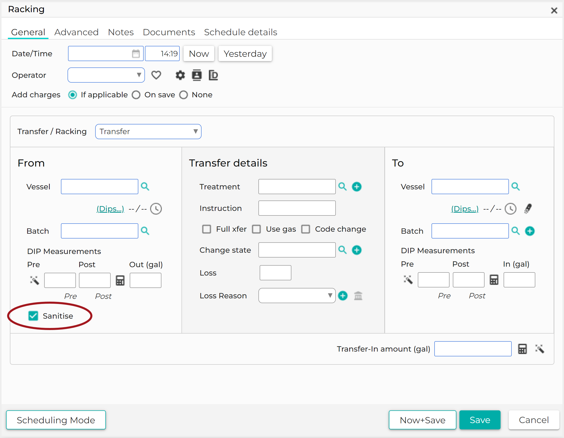Search for a Treatment

343,187
